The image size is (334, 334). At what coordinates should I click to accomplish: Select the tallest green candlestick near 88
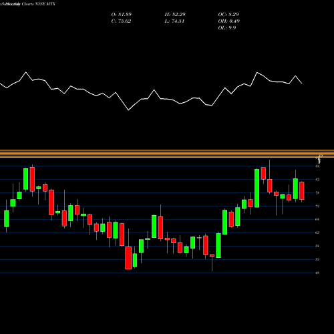(x=257, y=188)
